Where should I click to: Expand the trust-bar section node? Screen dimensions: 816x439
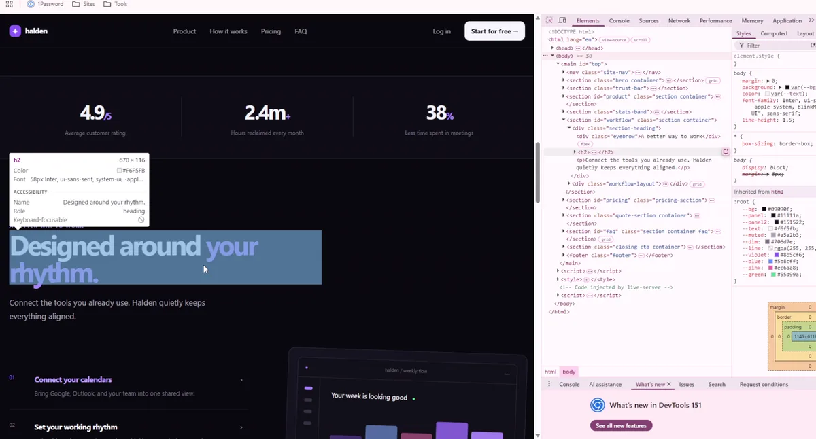(x=564, y=88)
